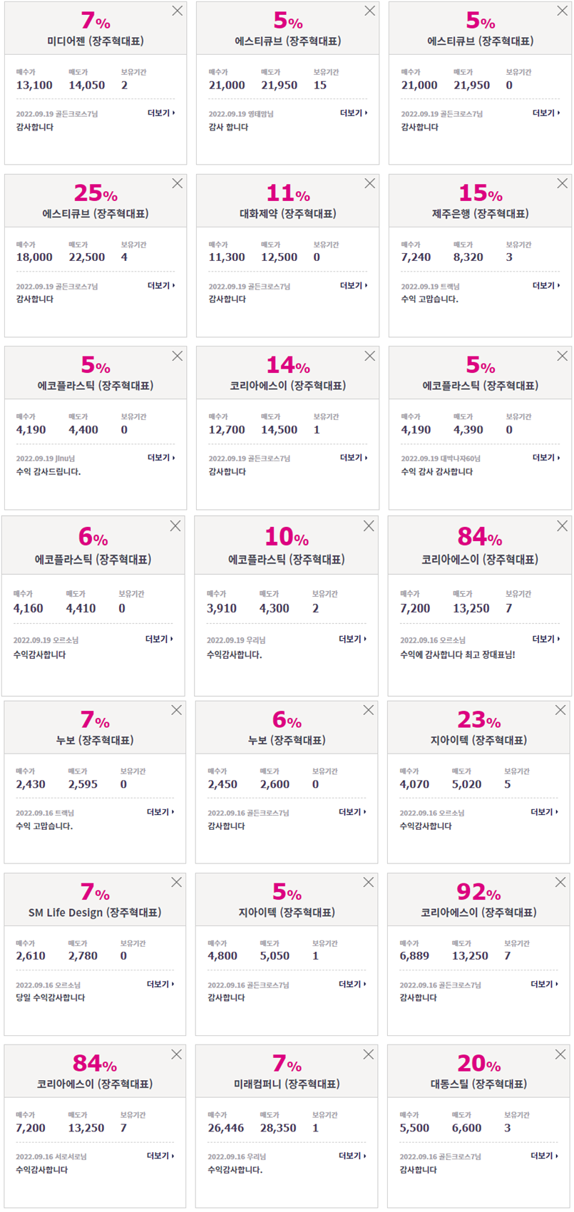Close the 미래컴퍼니 7% card

coord(369,1054)
